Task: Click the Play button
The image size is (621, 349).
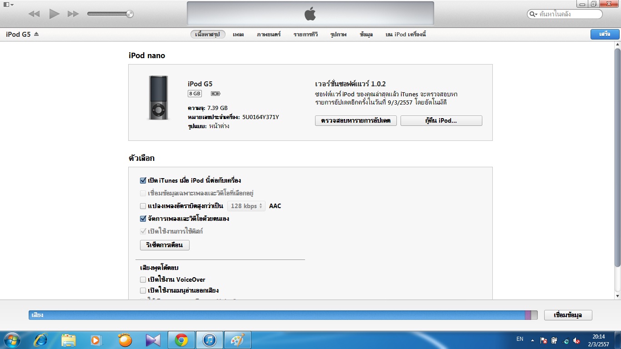Action: (x=55, y=14)
